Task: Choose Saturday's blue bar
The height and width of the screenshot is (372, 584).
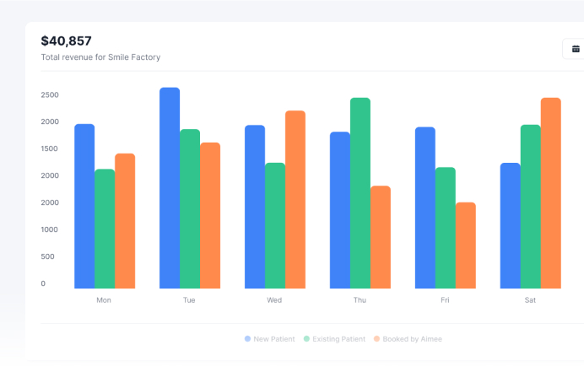Action: 511,226
